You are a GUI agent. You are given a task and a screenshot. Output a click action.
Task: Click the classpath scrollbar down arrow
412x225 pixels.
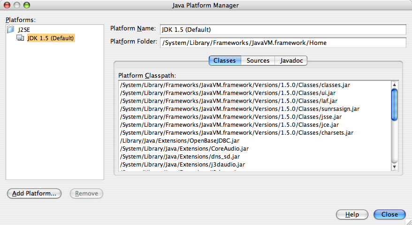click(394, 167)
